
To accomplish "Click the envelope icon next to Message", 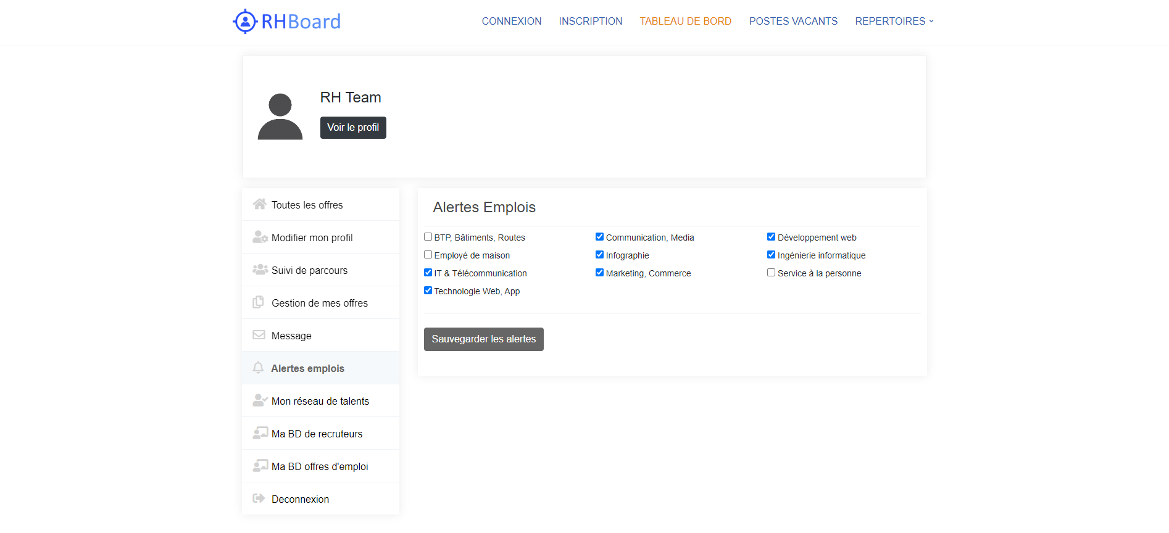I will (259, 335).
